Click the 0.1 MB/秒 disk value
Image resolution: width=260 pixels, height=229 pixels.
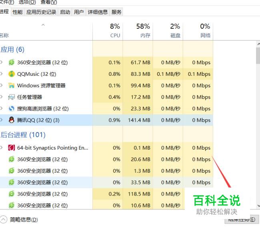coord(168,74)
